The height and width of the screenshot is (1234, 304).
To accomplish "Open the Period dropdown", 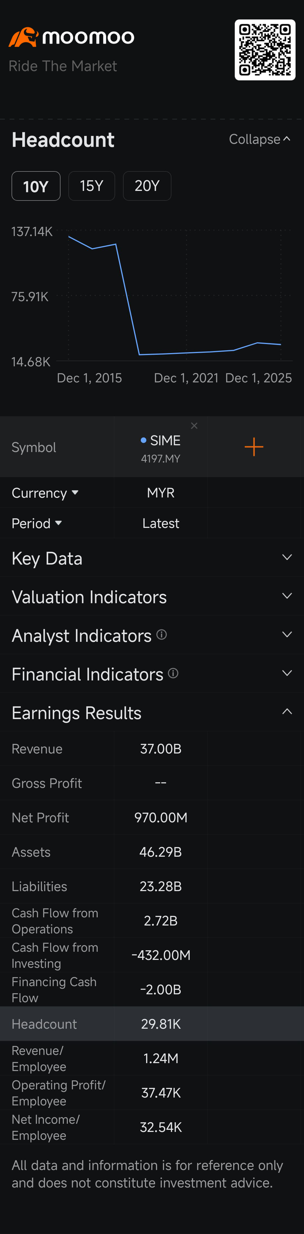I will point(37,523).
